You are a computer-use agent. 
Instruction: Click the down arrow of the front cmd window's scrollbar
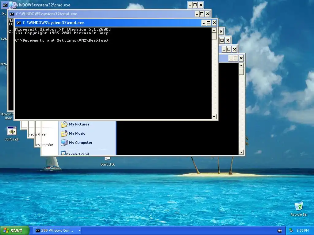tap(214, 117)
